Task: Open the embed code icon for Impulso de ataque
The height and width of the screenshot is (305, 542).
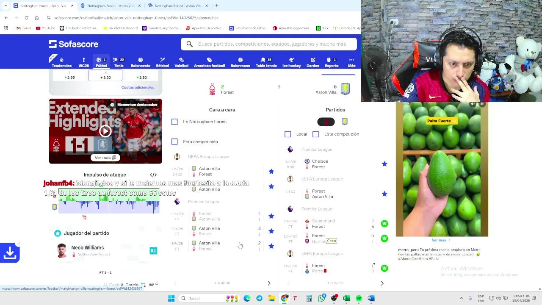Action: pos(153,175)
